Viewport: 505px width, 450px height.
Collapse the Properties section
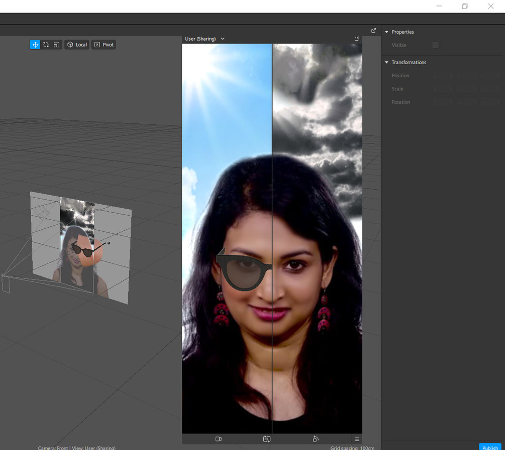pyautogui.click(x=386, y=32)
